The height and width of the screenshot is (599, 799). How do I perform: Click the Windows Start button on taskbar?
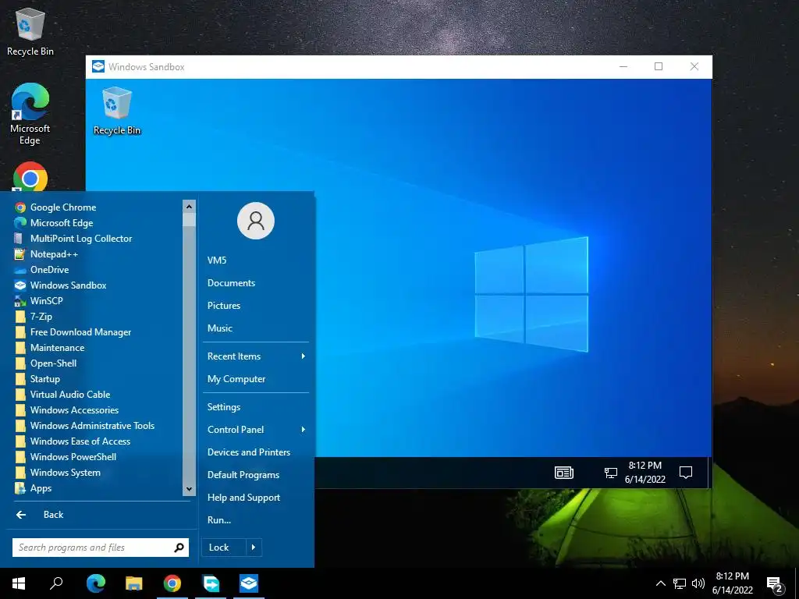(19, 583)
